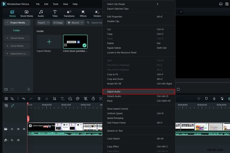The image size is (230, 153).
Task: Expand the Cloud Media tree item
Action: click(x=7, y=46)
